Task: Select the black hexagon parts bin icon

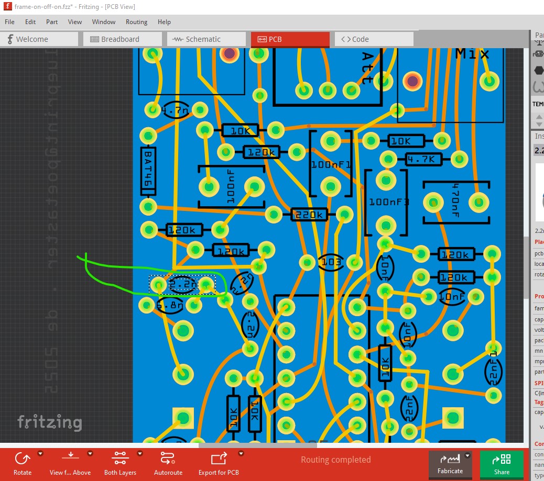Action: pyautogui.click(x=539, y=70)
